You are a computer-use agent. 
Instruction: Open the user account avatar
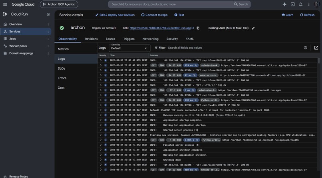click(x=316, y=4)
